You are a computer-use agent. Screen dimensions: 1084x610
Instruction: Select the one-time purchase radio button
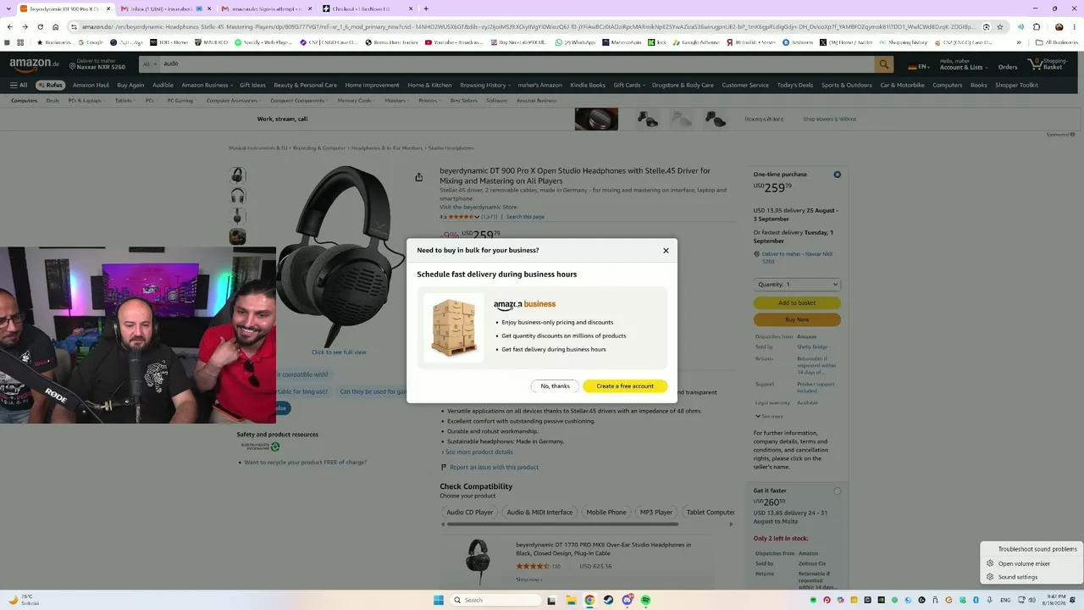pos(837,175)
